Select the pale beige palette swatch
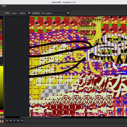 coord(1,56)
